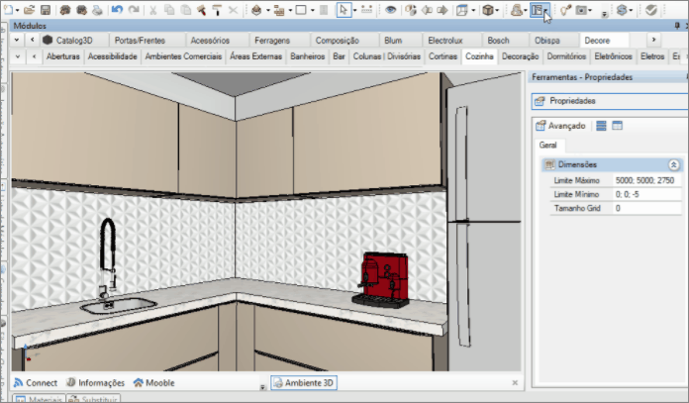Save the project with the floppy disk icon

coord(46,10)
